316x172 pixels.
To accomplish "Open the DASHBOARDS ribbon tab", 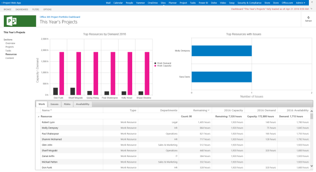I will [x=22, y=9].
